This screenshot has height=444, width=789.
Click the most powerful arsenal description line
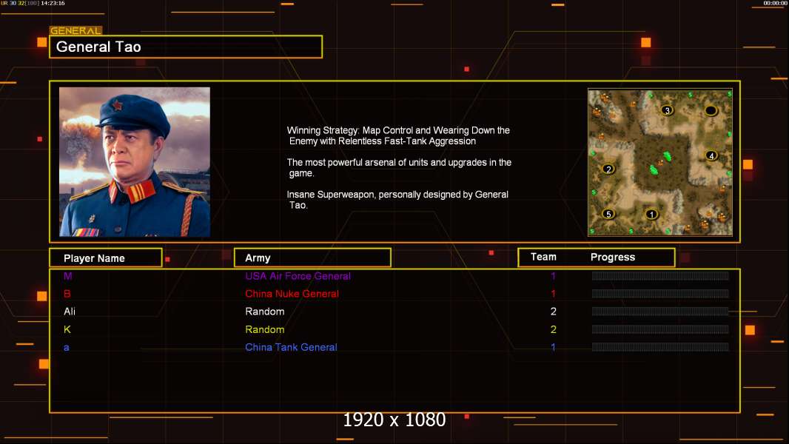coord(399,167)
